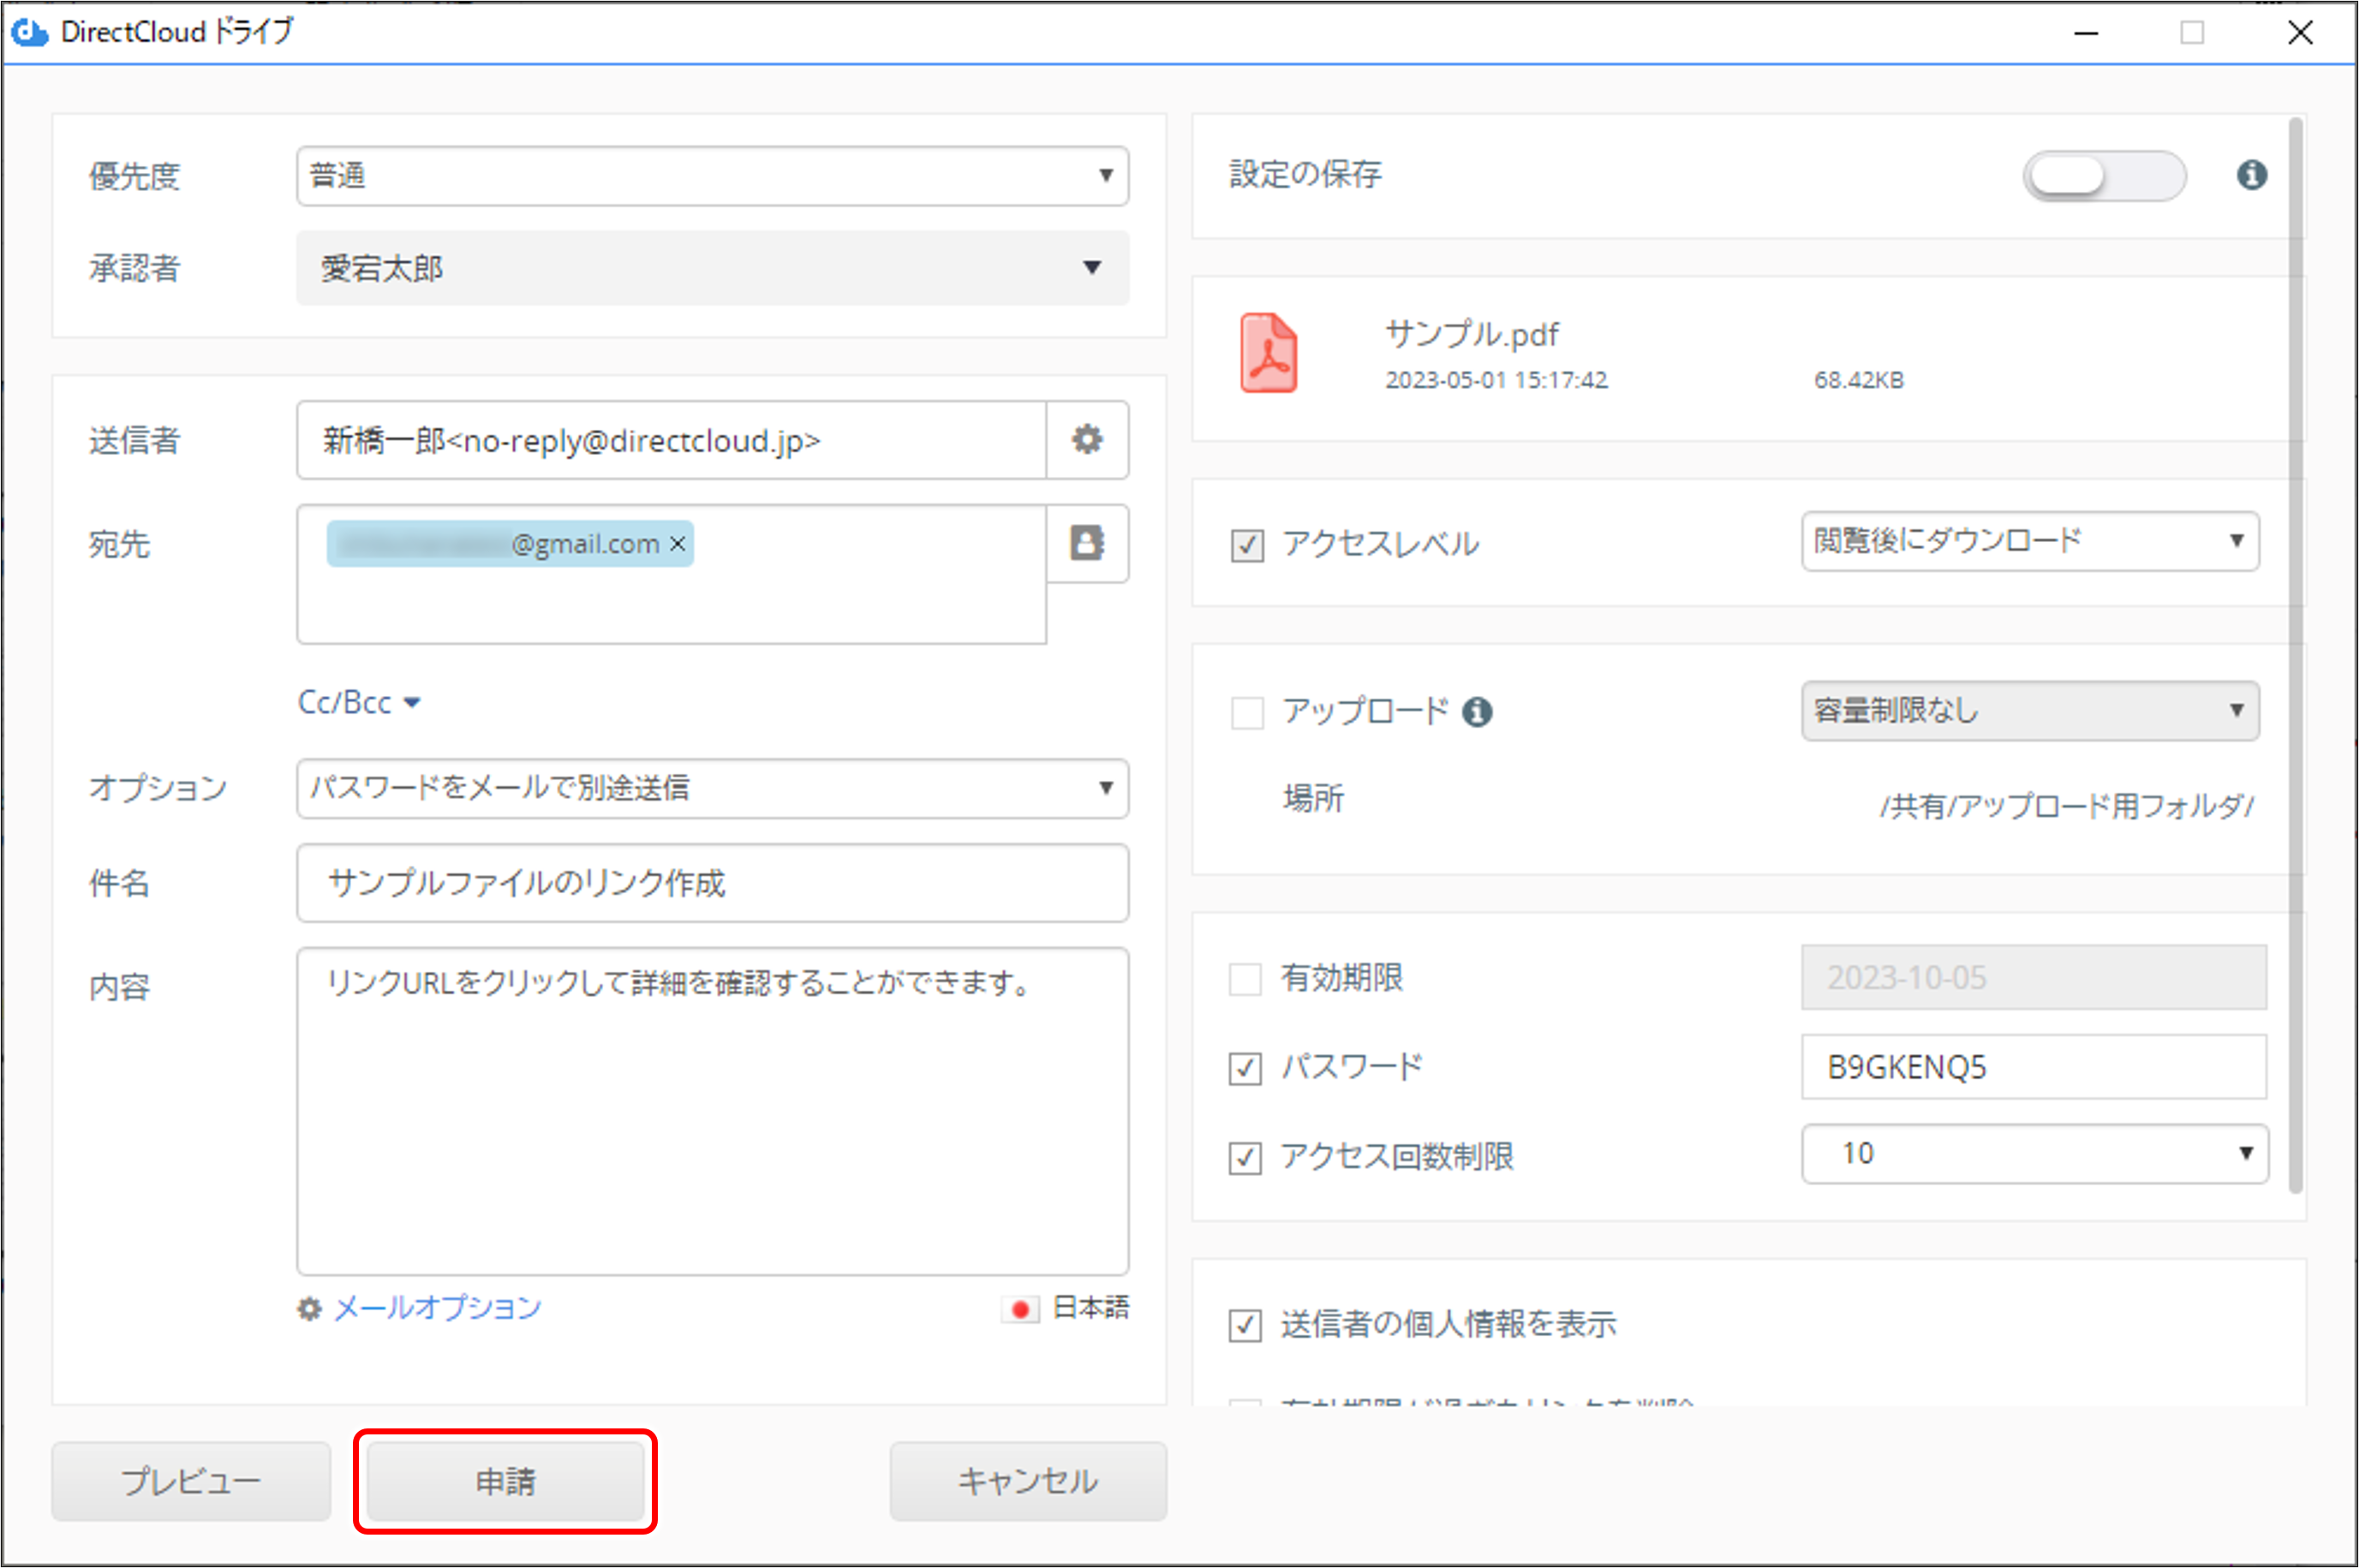Click the expiry date field 2023-10-05
Screen dimensions: 2359x1568
[2034, 978]
